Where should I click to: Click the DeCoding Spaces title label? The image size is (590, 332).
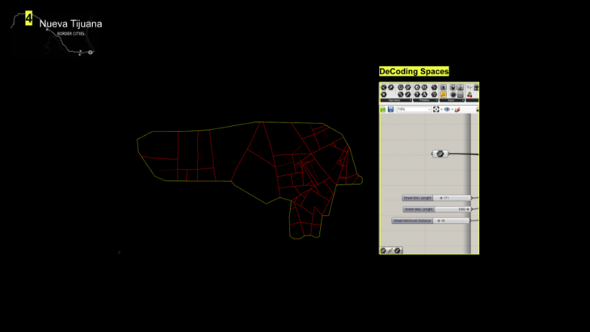pyautogui.click(x=414, y=71)
